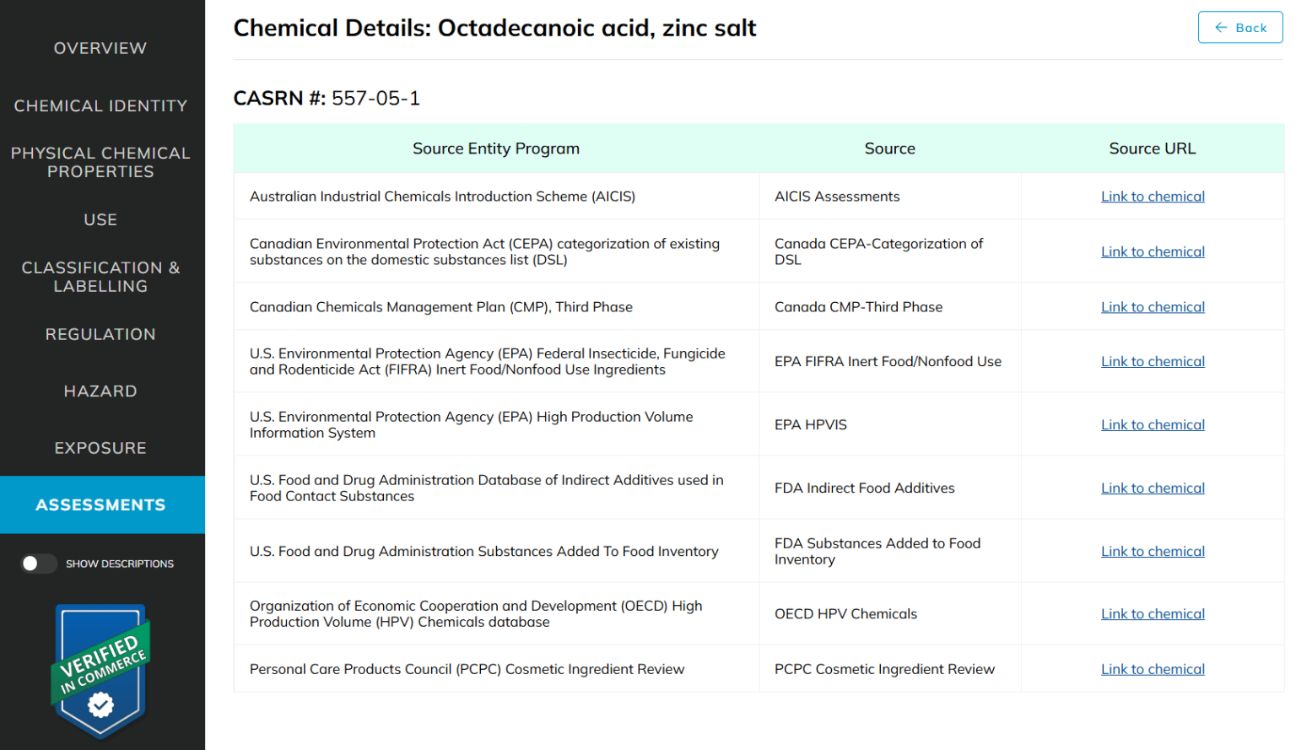
Task: Click the Source Entity Program column header
Action: (495, 148)
